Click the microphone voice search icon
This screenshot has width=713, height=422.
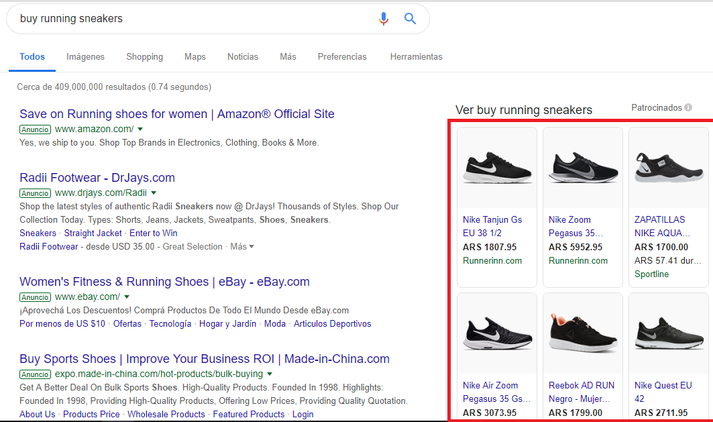(384, 19)
